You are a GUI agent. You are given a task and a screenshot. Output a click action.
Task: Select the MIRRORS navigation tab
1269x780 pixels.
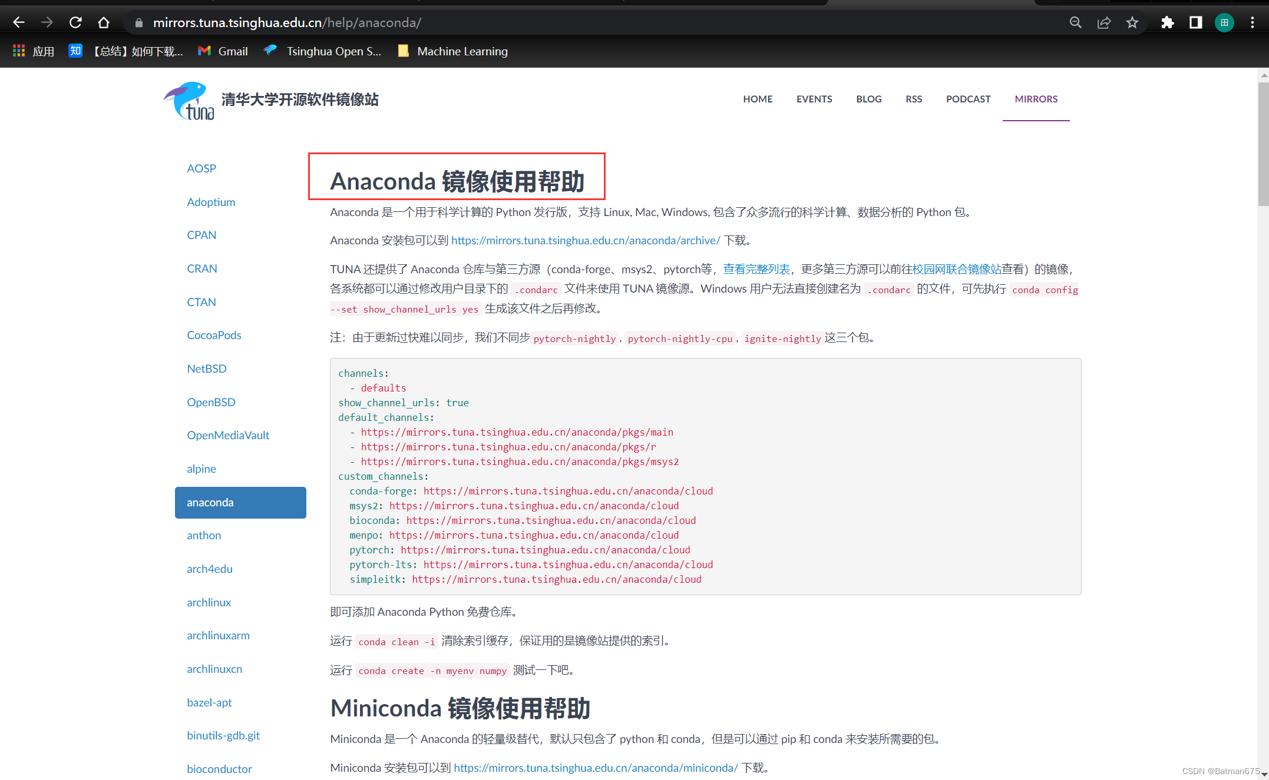point(1036,99)
